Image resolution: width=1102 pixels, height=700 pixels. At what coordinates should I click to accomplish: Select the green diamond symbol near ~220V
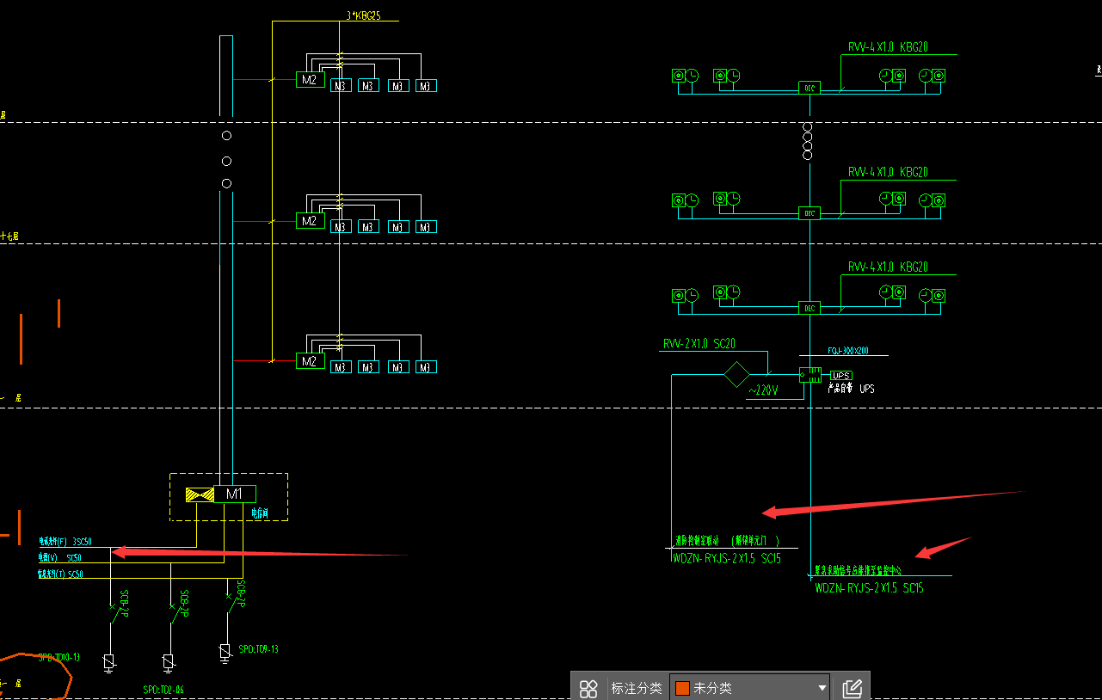tap(736, 375)
